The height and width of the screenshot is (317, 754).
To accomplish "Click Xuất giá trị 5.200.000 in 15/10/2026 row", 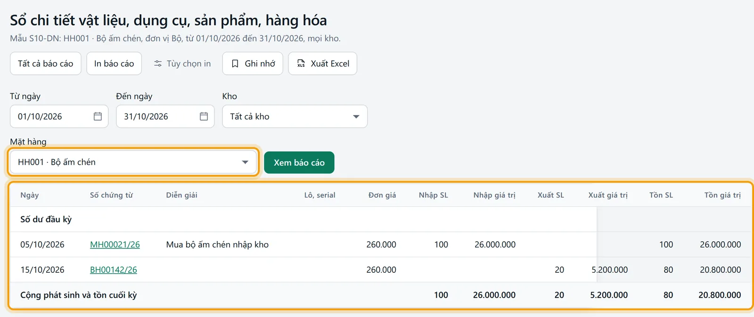I will click(x=610, y=270).
